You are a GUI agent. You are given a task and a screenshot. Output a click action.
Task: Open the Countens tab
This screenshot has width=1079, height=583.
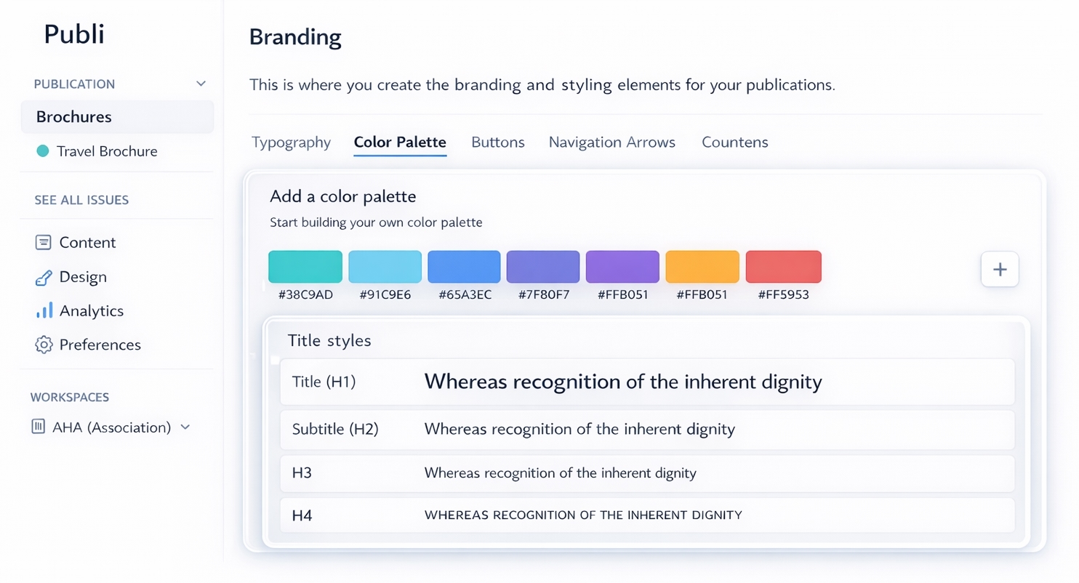pos(734,142)
